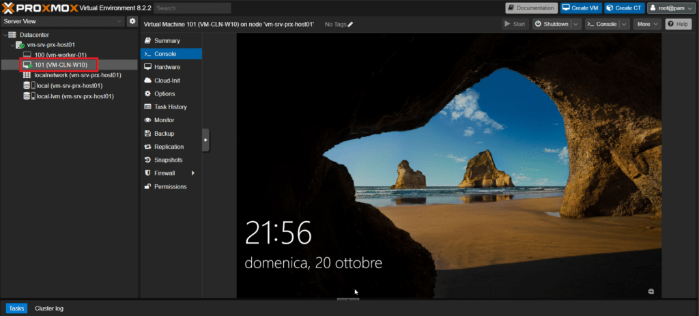
Task: Edit tags using the pencil icon
Action: (x=350, y=25)
